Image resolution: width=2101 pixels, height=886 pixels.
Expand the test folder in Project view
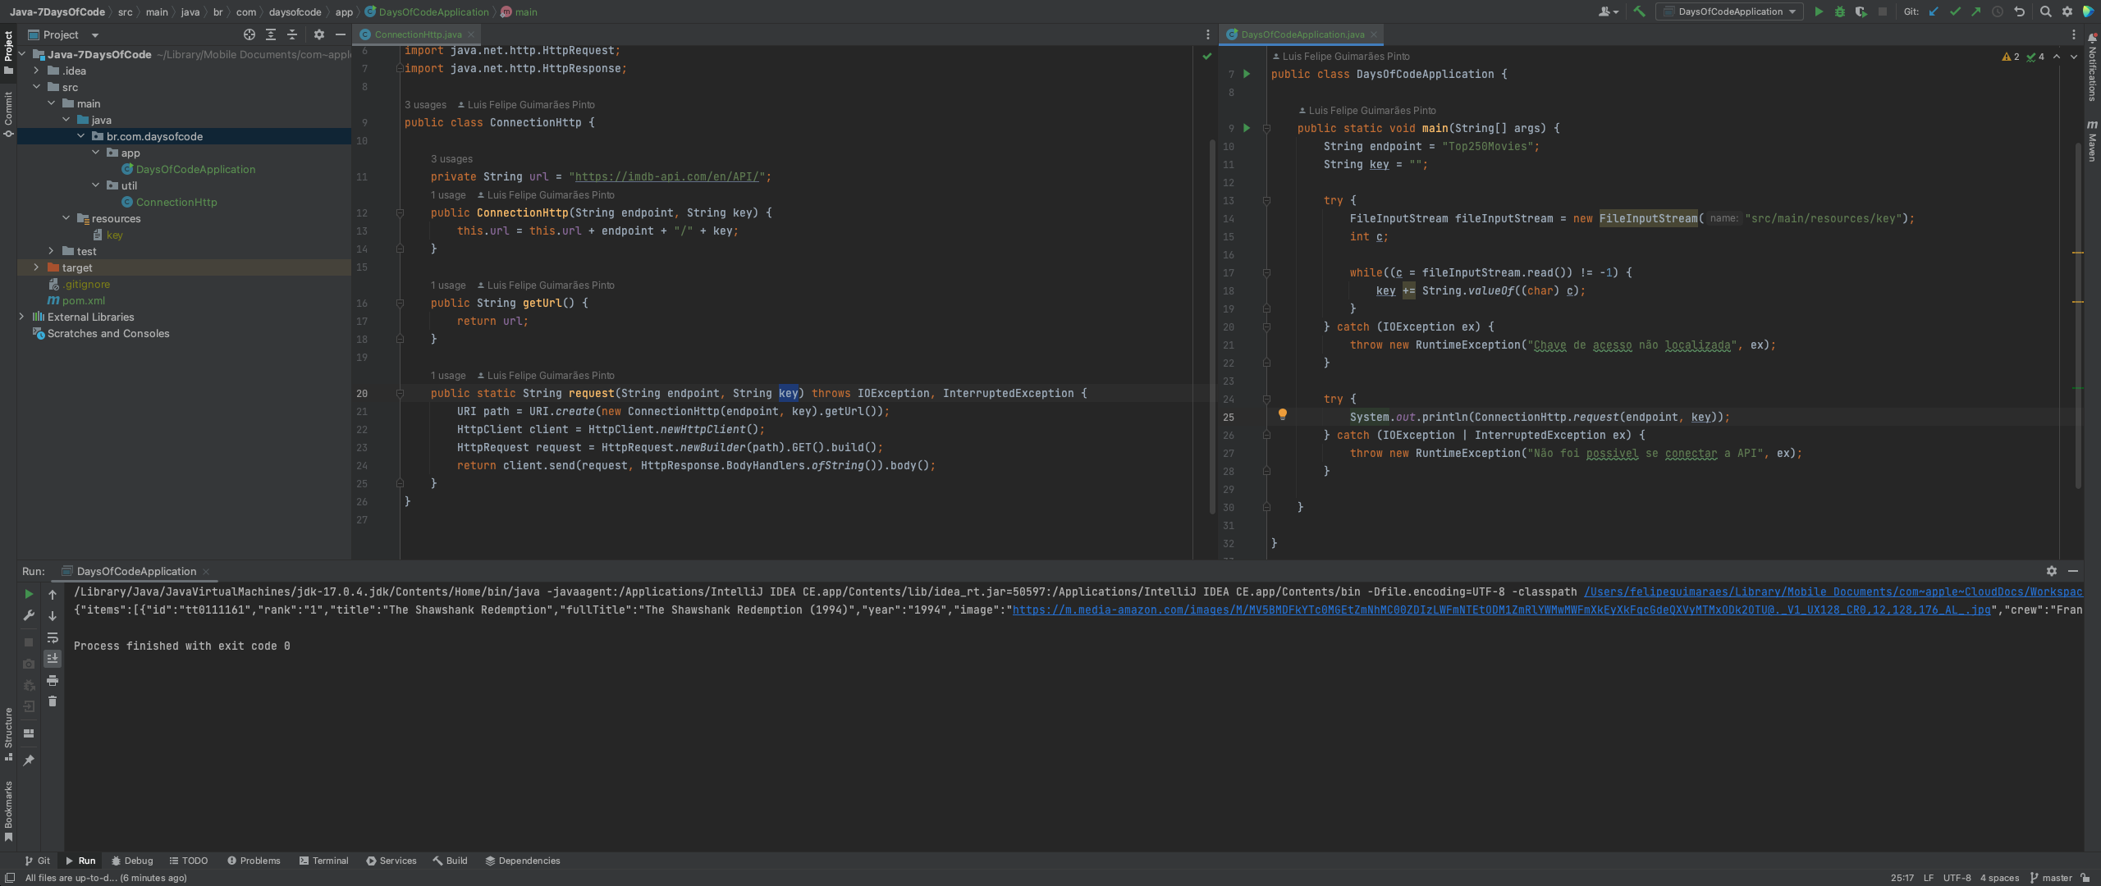point(52,251)
